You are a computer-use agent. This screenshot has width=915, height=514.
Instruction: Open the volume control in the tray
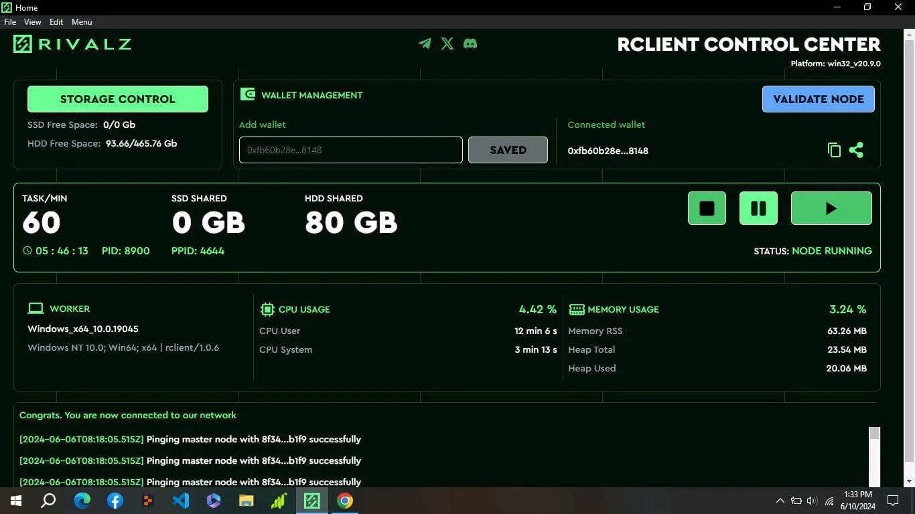[x=813, y=501]
